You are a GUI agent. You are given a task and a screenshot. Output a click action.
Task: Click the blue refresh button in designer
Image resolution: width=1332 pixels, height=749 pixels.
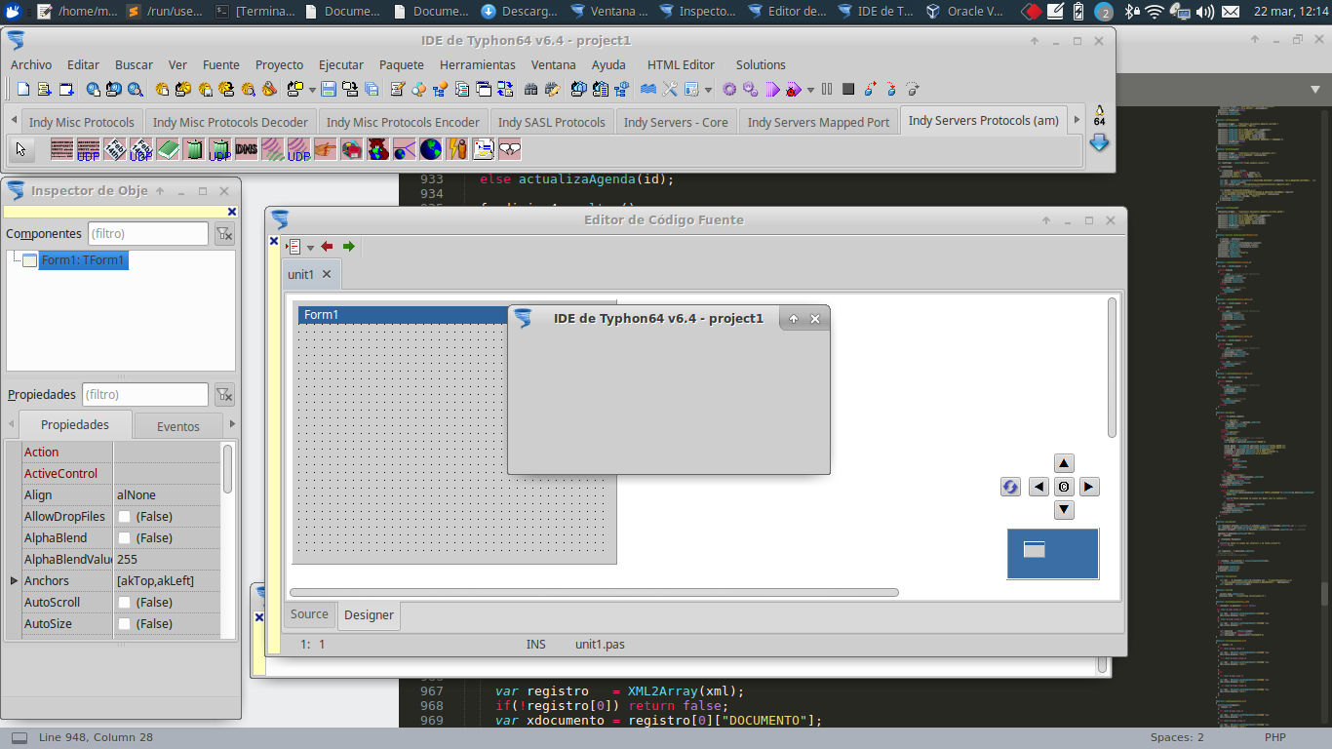click(1010, 487)
